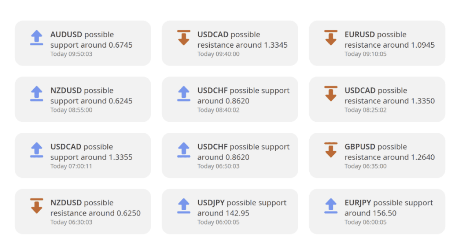The image size is (457, 251).
Task: Click the "Today 08:55:00" timestamp under NZDUSD
Action: click(x=71, y=110)
